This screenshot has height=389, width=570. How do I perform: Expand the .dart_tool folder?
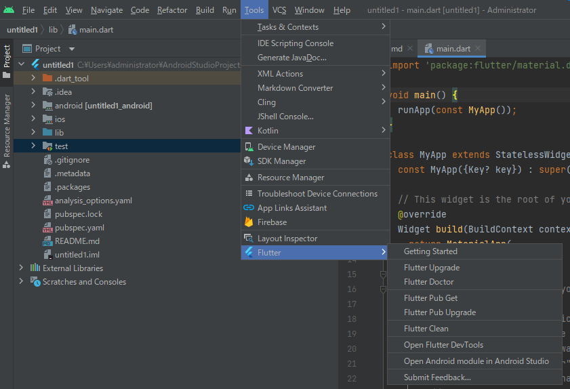pos(33,78)
